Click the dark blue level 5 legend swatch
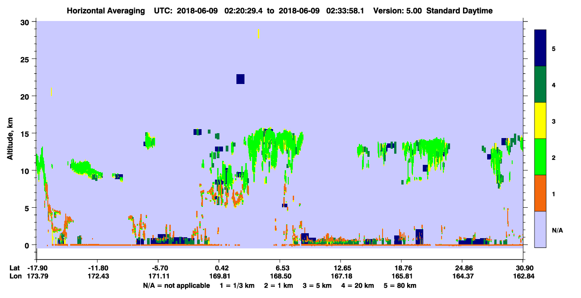This screenshot has height=298, width=581. coord(540,48)
